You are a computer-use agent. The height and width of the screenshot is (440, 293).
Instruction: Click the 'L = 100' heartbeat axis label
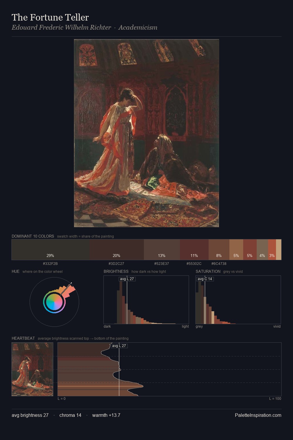click(275, 398)
